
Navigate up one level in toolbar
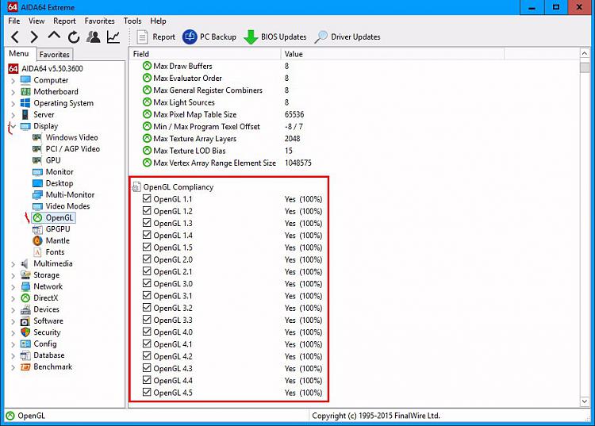point(54,36)
